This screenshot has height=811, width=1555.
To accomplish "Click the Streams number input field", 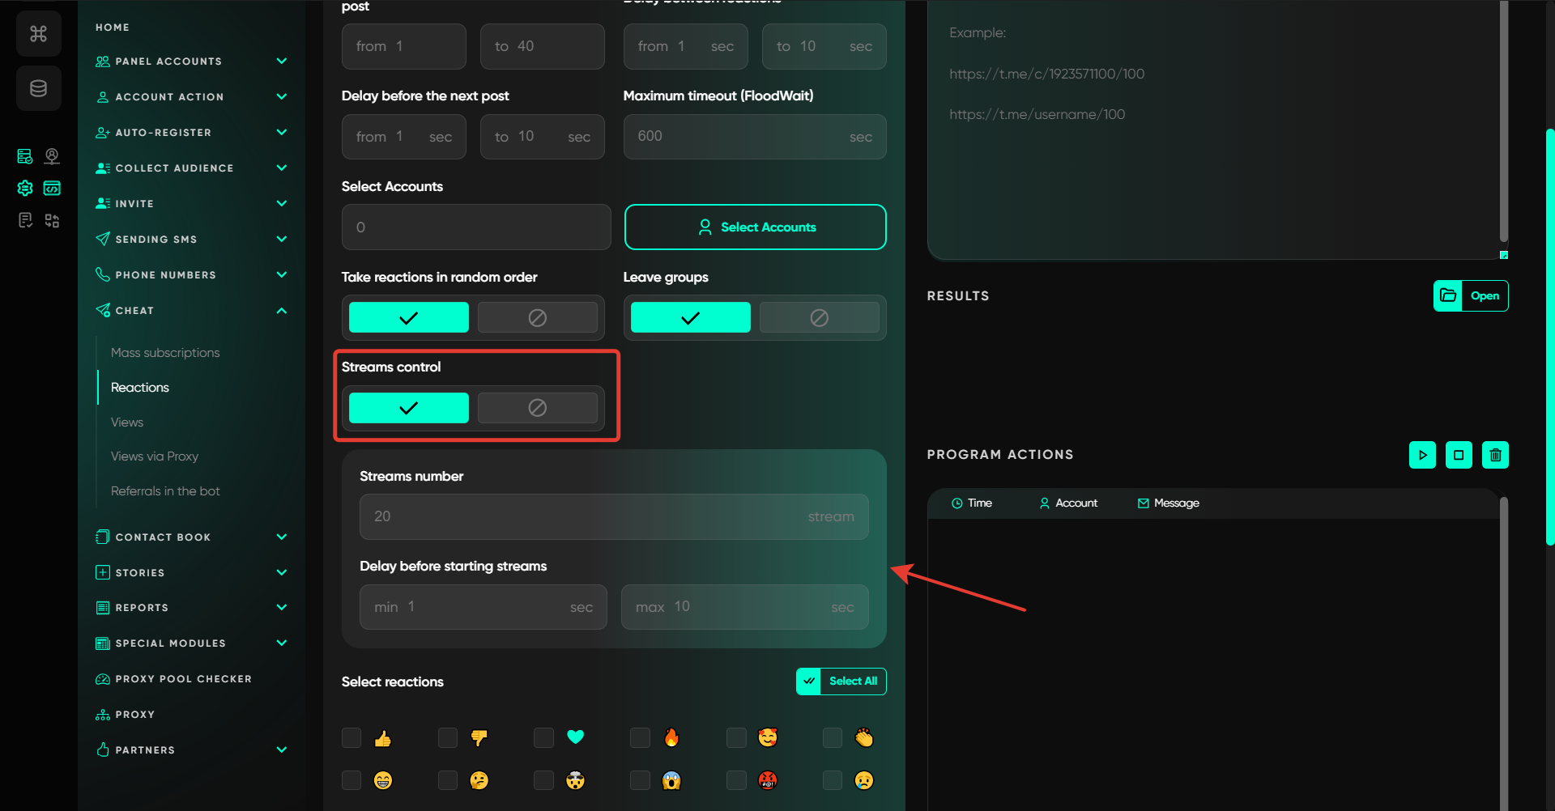I will (x=613, y=516).
